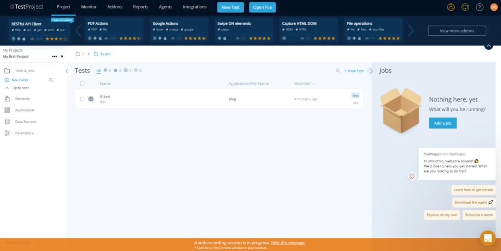Viewport: 501px width, 251px height.
Task: Open the Integrations tab
Action: [195, 7]
